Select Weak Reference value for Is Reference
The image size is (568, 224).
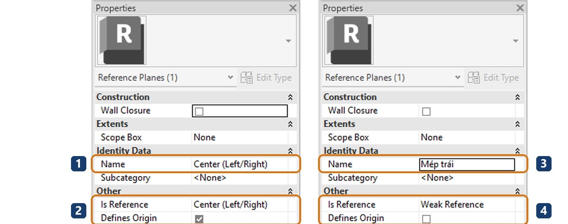coord(452,205)
